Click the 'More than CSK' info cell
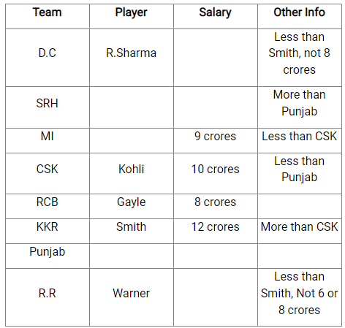 point(300,232)
